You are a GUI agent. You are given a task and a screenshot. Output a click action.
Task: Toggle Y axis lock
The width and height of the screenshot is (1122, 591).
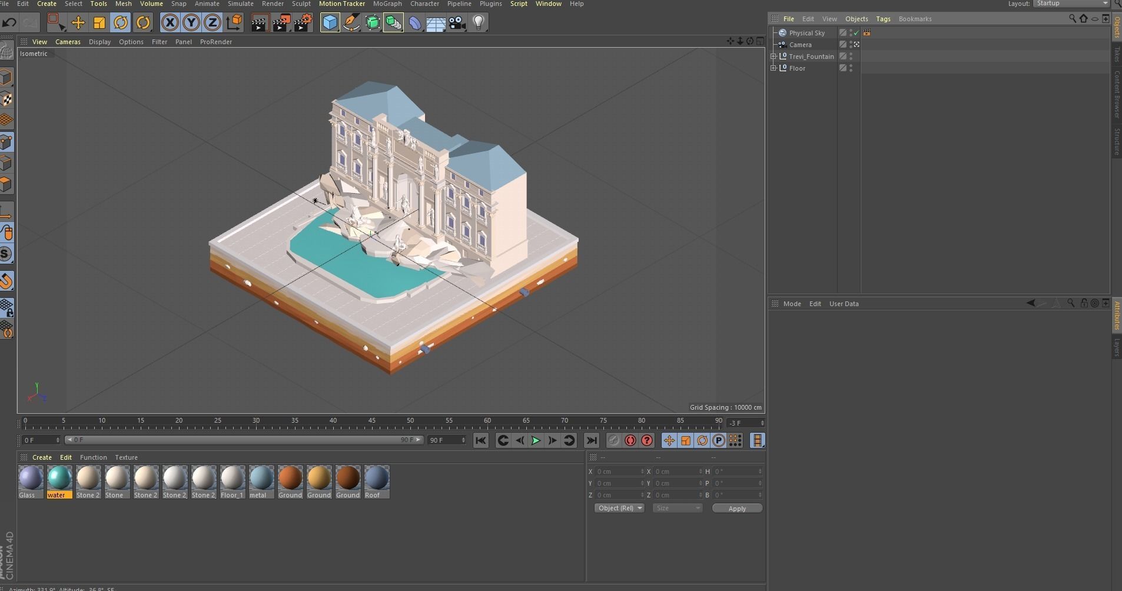tap(191, 23)
